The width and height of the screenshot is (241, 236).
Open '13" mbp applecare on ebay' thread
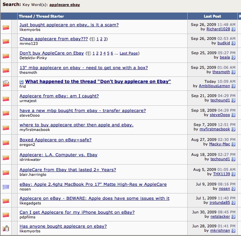pos(84,68)
